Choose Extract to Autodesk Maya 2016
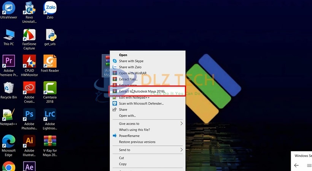The image size is (312, 171). click(x=141, y=92)
